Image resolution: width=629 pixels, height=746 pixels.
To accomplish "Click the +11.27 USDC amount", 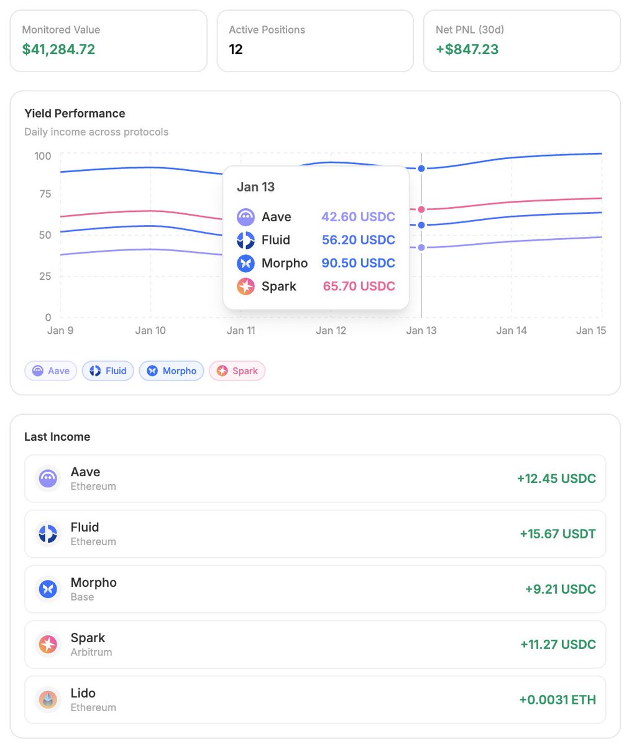I will point(558,645).
